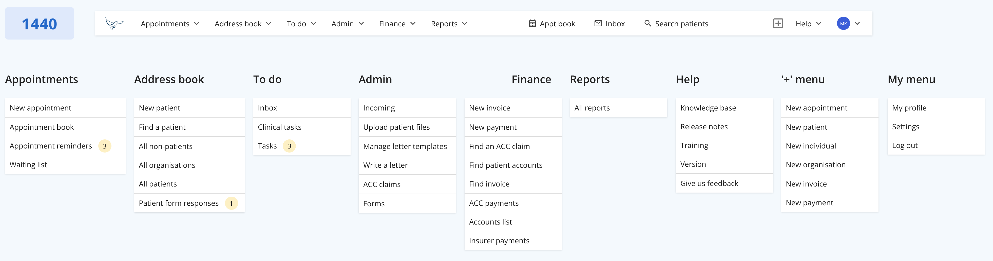Select Manage letter templates item
Viewport: 993px width, 261px height.
point(407,146)
